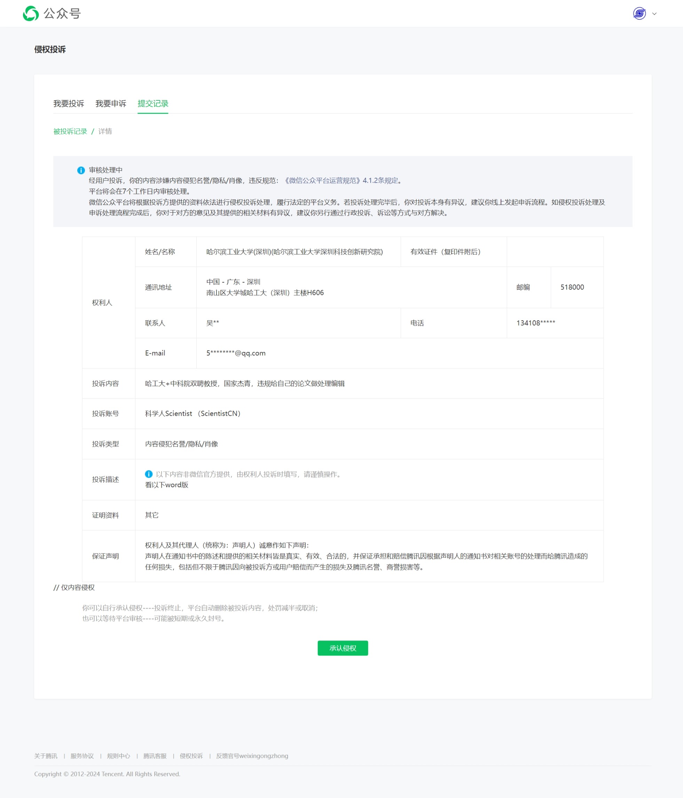Click the 投诉账号 label cell
Viewport: 683px width, 798px height.
[109, 413]
